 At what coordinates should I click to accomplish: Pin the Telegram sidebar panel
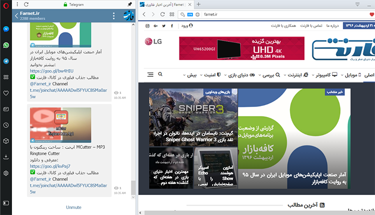coord(129,4)
